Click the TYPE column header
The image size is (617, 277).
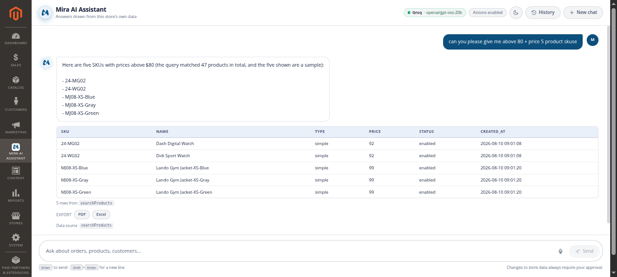[320, 132]
